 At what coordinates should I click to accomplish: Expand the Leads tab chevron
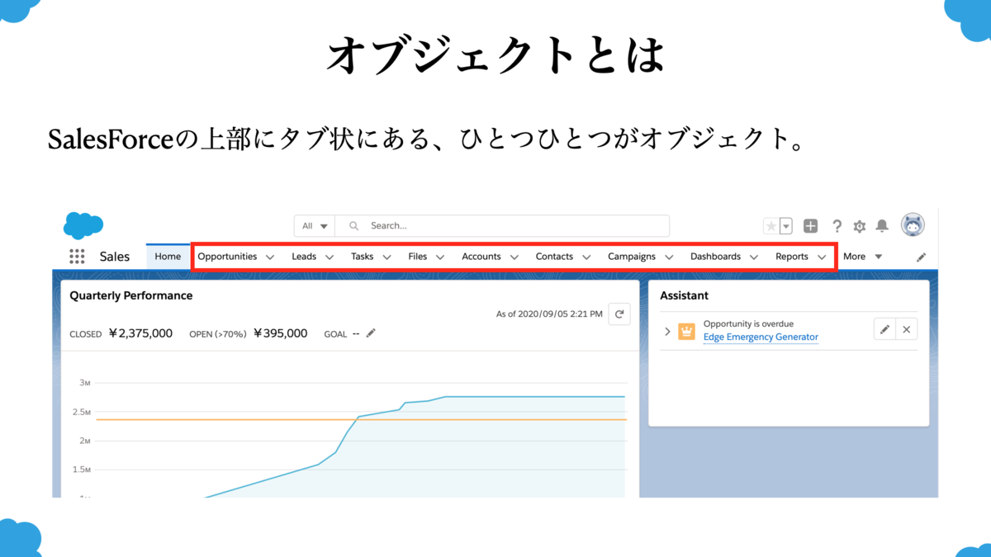330,257
